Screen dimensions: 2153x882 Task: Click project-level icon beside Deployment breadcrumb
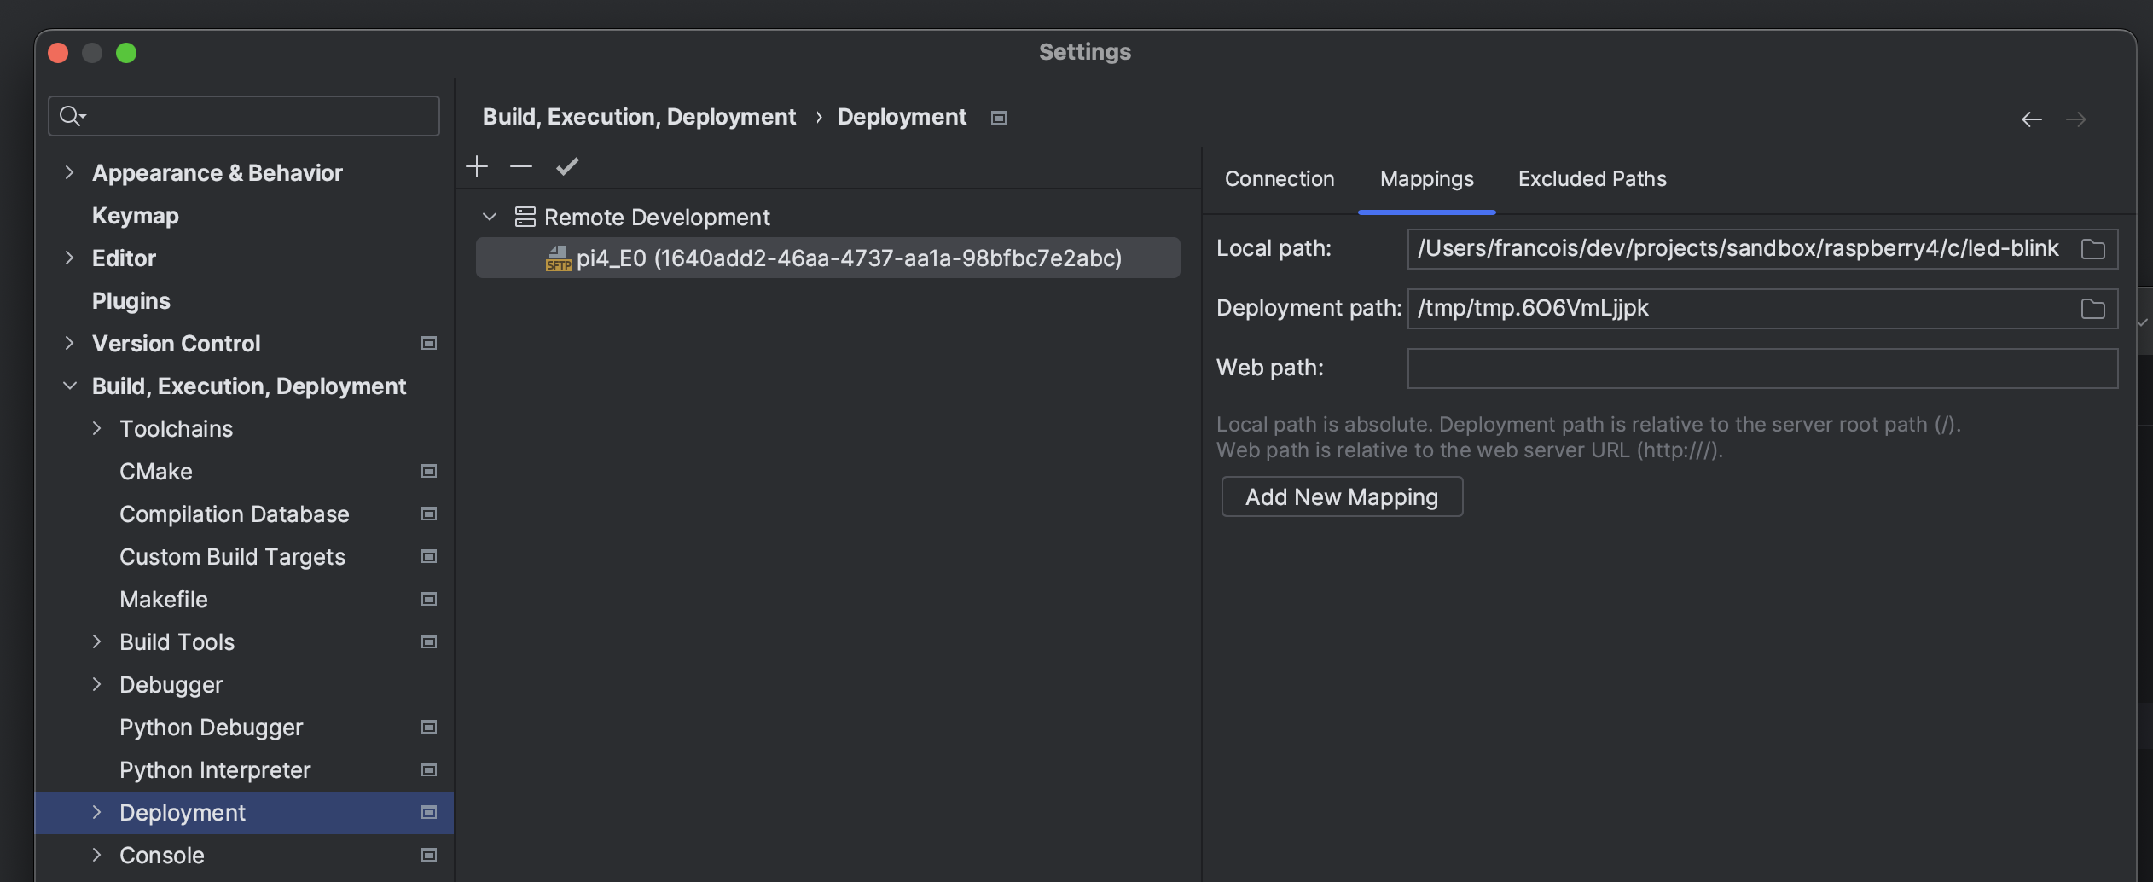point(999,118)
